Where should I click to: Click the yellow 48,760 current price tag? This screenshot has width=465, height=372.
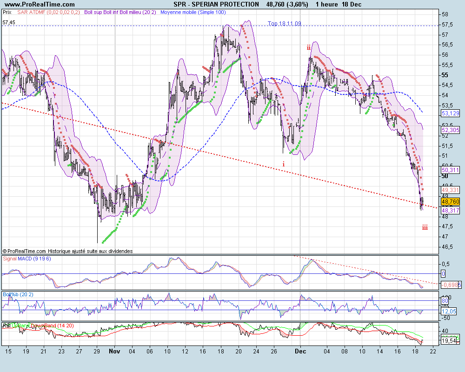click(x=450, y=202)
